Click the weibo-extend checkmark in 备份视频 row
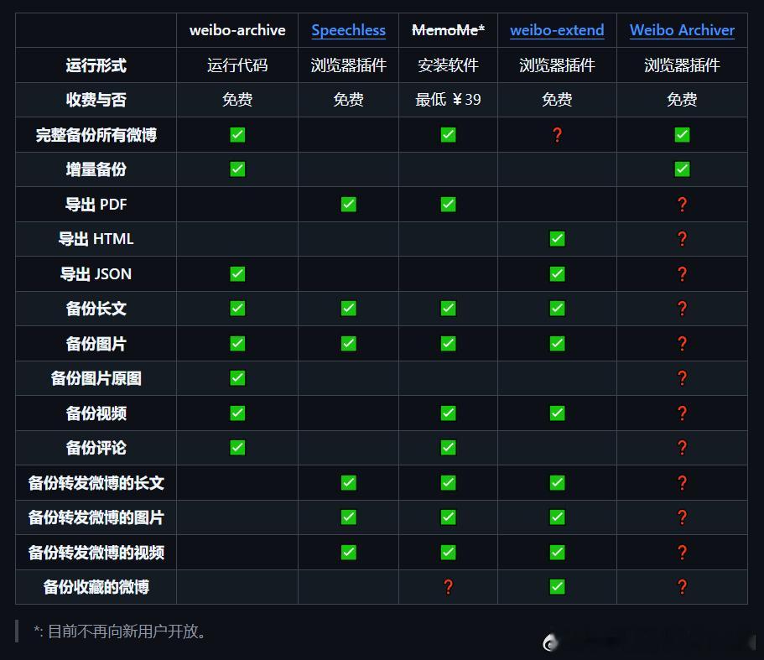 [557, 413]
